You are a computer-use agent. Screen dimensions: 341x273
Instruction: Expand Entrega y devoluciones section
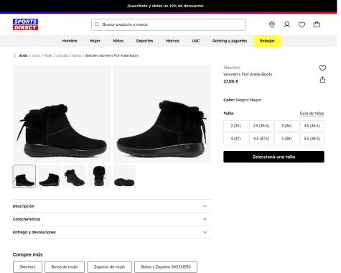point(112,232)
